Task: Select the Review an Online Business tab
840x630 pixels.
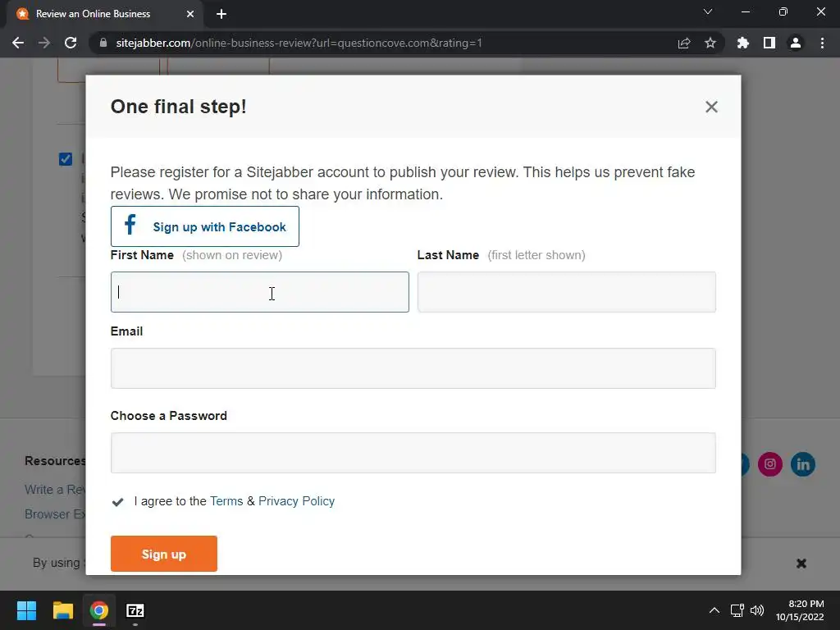Action: point(104,14)
